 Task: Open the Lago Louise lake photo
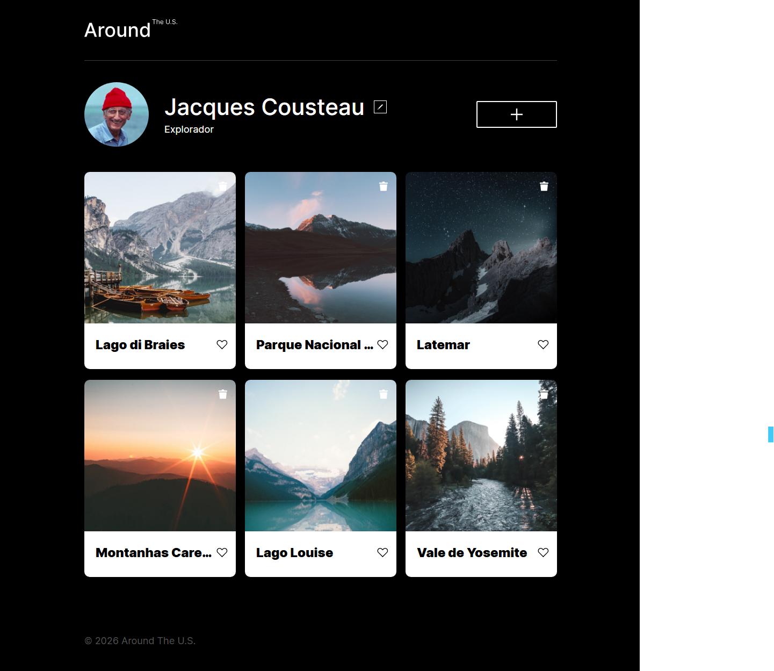click(321, 459)
